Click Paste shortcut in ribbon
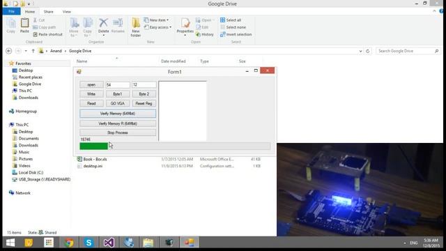 pos(47,34)
